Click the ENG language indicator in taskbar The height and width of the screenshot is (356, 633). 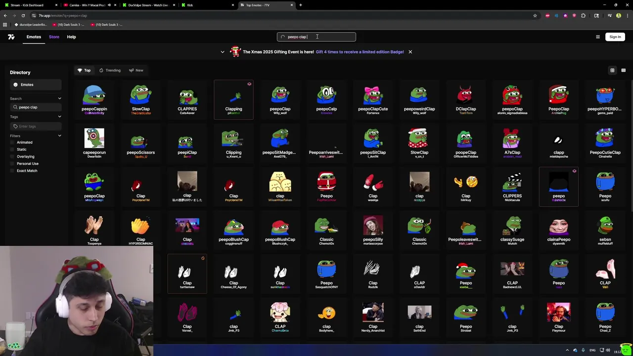coord(592,350)
